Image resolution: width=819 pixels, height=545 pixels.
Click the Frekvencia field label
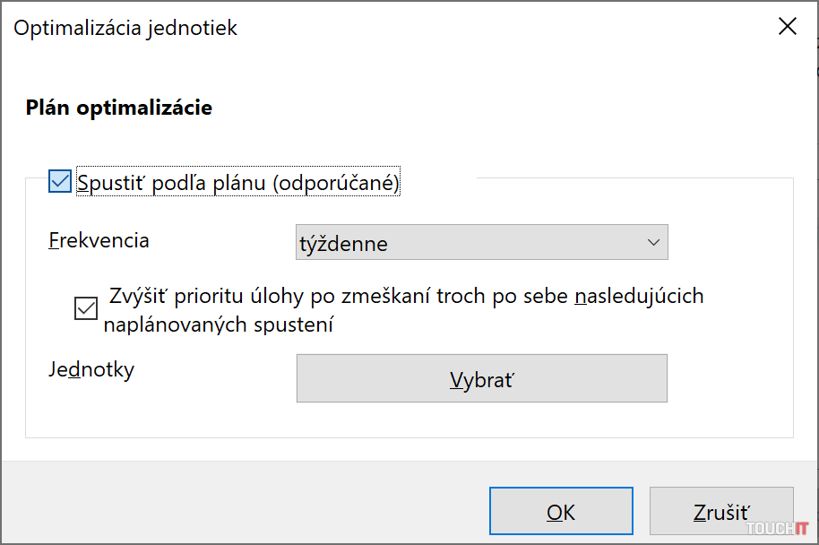pos(99,241)
